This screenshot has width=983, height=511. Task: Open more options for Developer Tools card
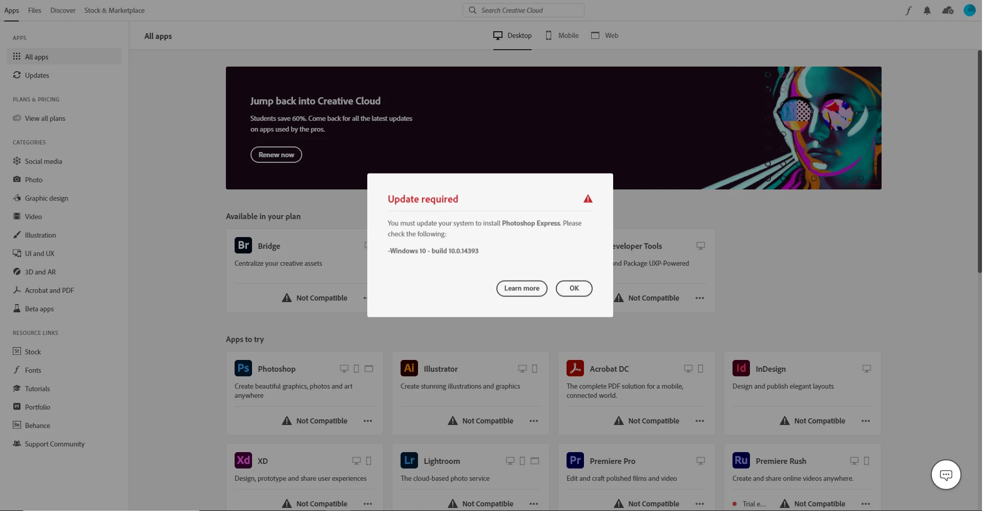[700, 298]
